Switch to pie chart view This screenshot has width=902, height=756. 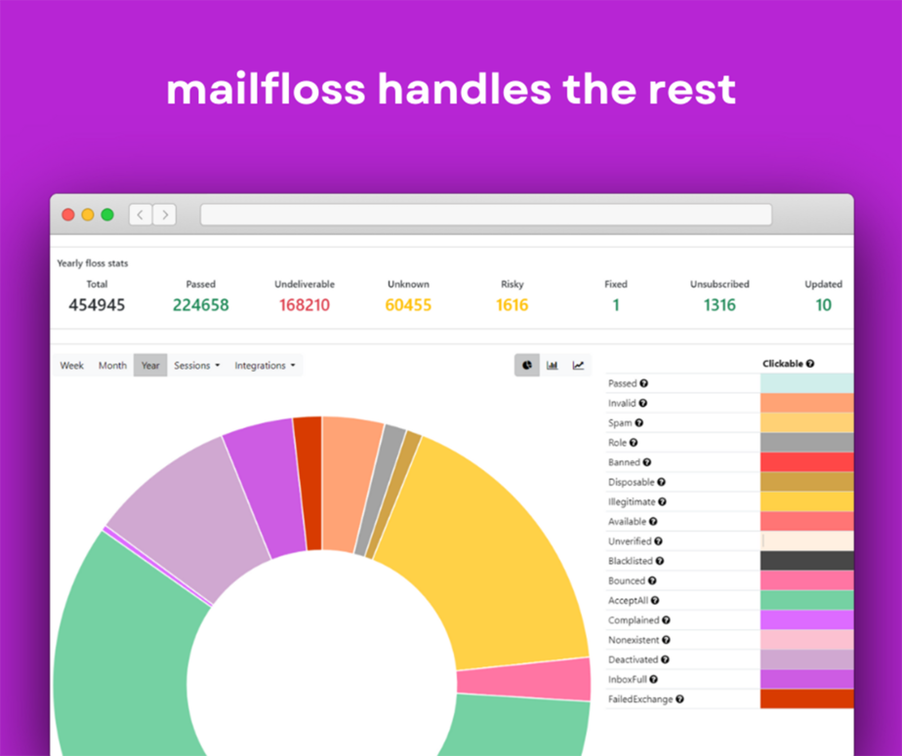(527, 365)
